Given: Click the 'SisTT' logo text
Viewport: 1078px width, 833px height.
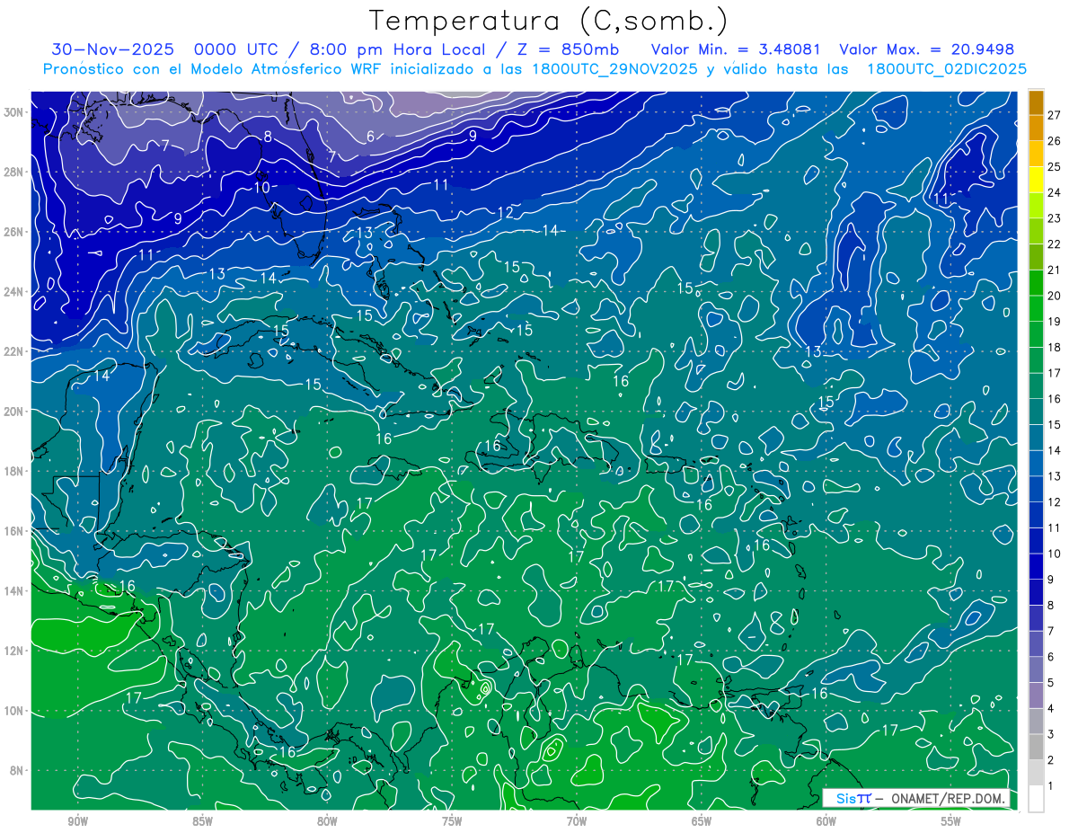Looking at the screenshot, I should tap(853, 798).
